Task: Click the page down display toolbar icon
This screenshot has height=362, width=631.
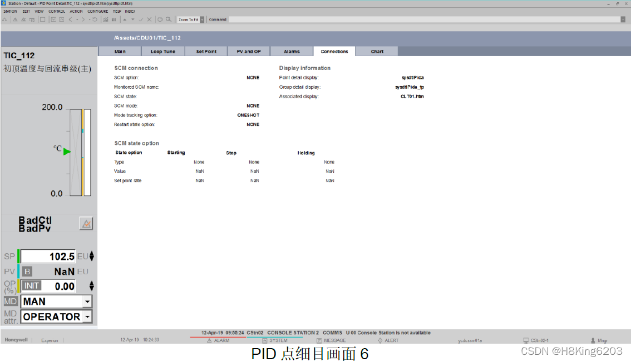Action: [x=53, y=19]
